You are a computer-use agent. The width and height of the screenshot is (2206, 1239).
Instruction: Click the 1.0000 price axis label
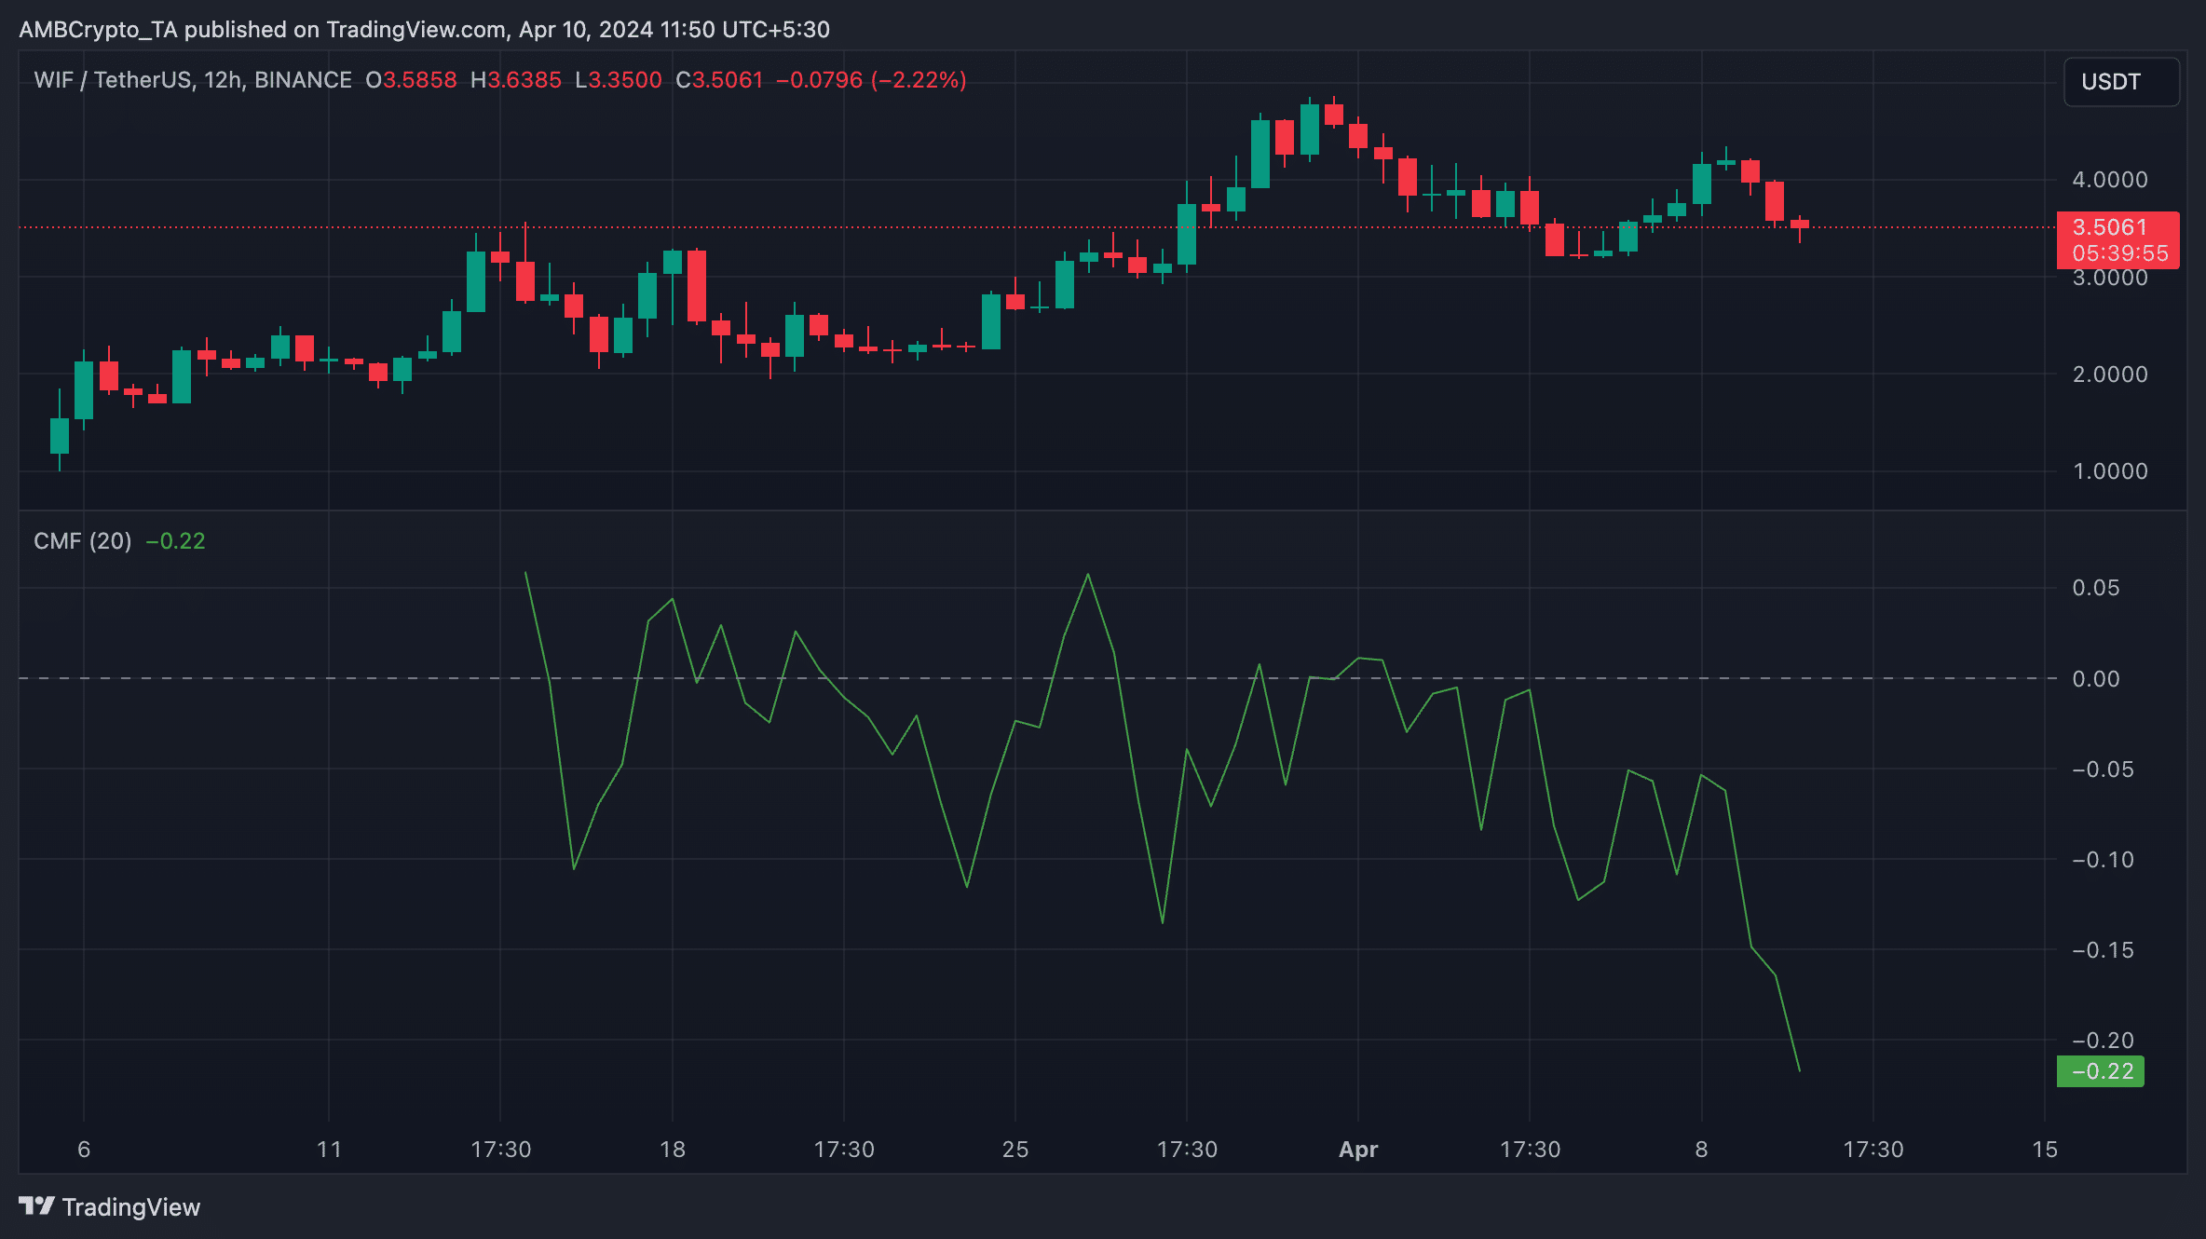click(2109, 471)
